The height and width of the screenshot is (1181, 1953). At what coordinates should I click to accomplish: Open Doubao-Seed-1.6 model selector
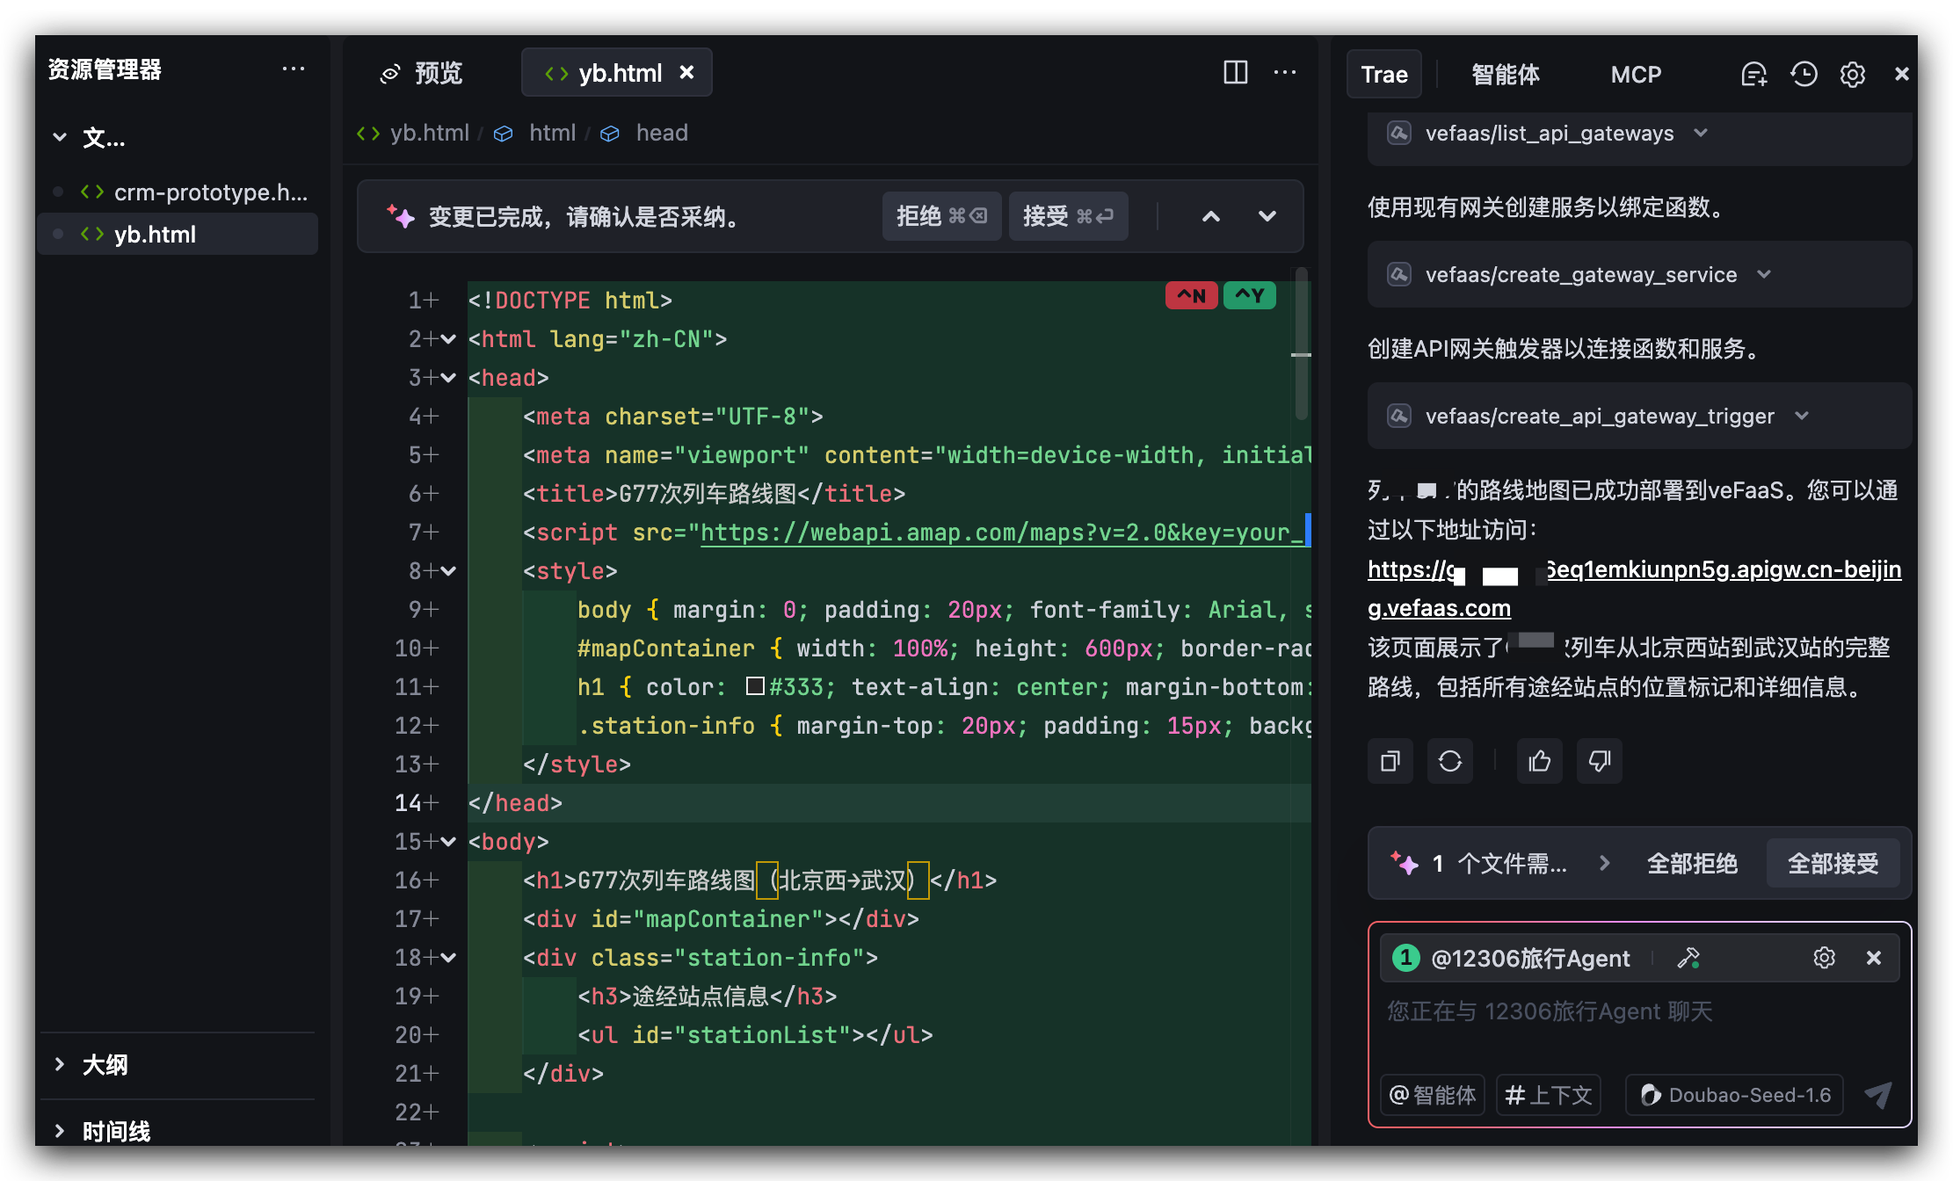(x=1735, y=1095)
